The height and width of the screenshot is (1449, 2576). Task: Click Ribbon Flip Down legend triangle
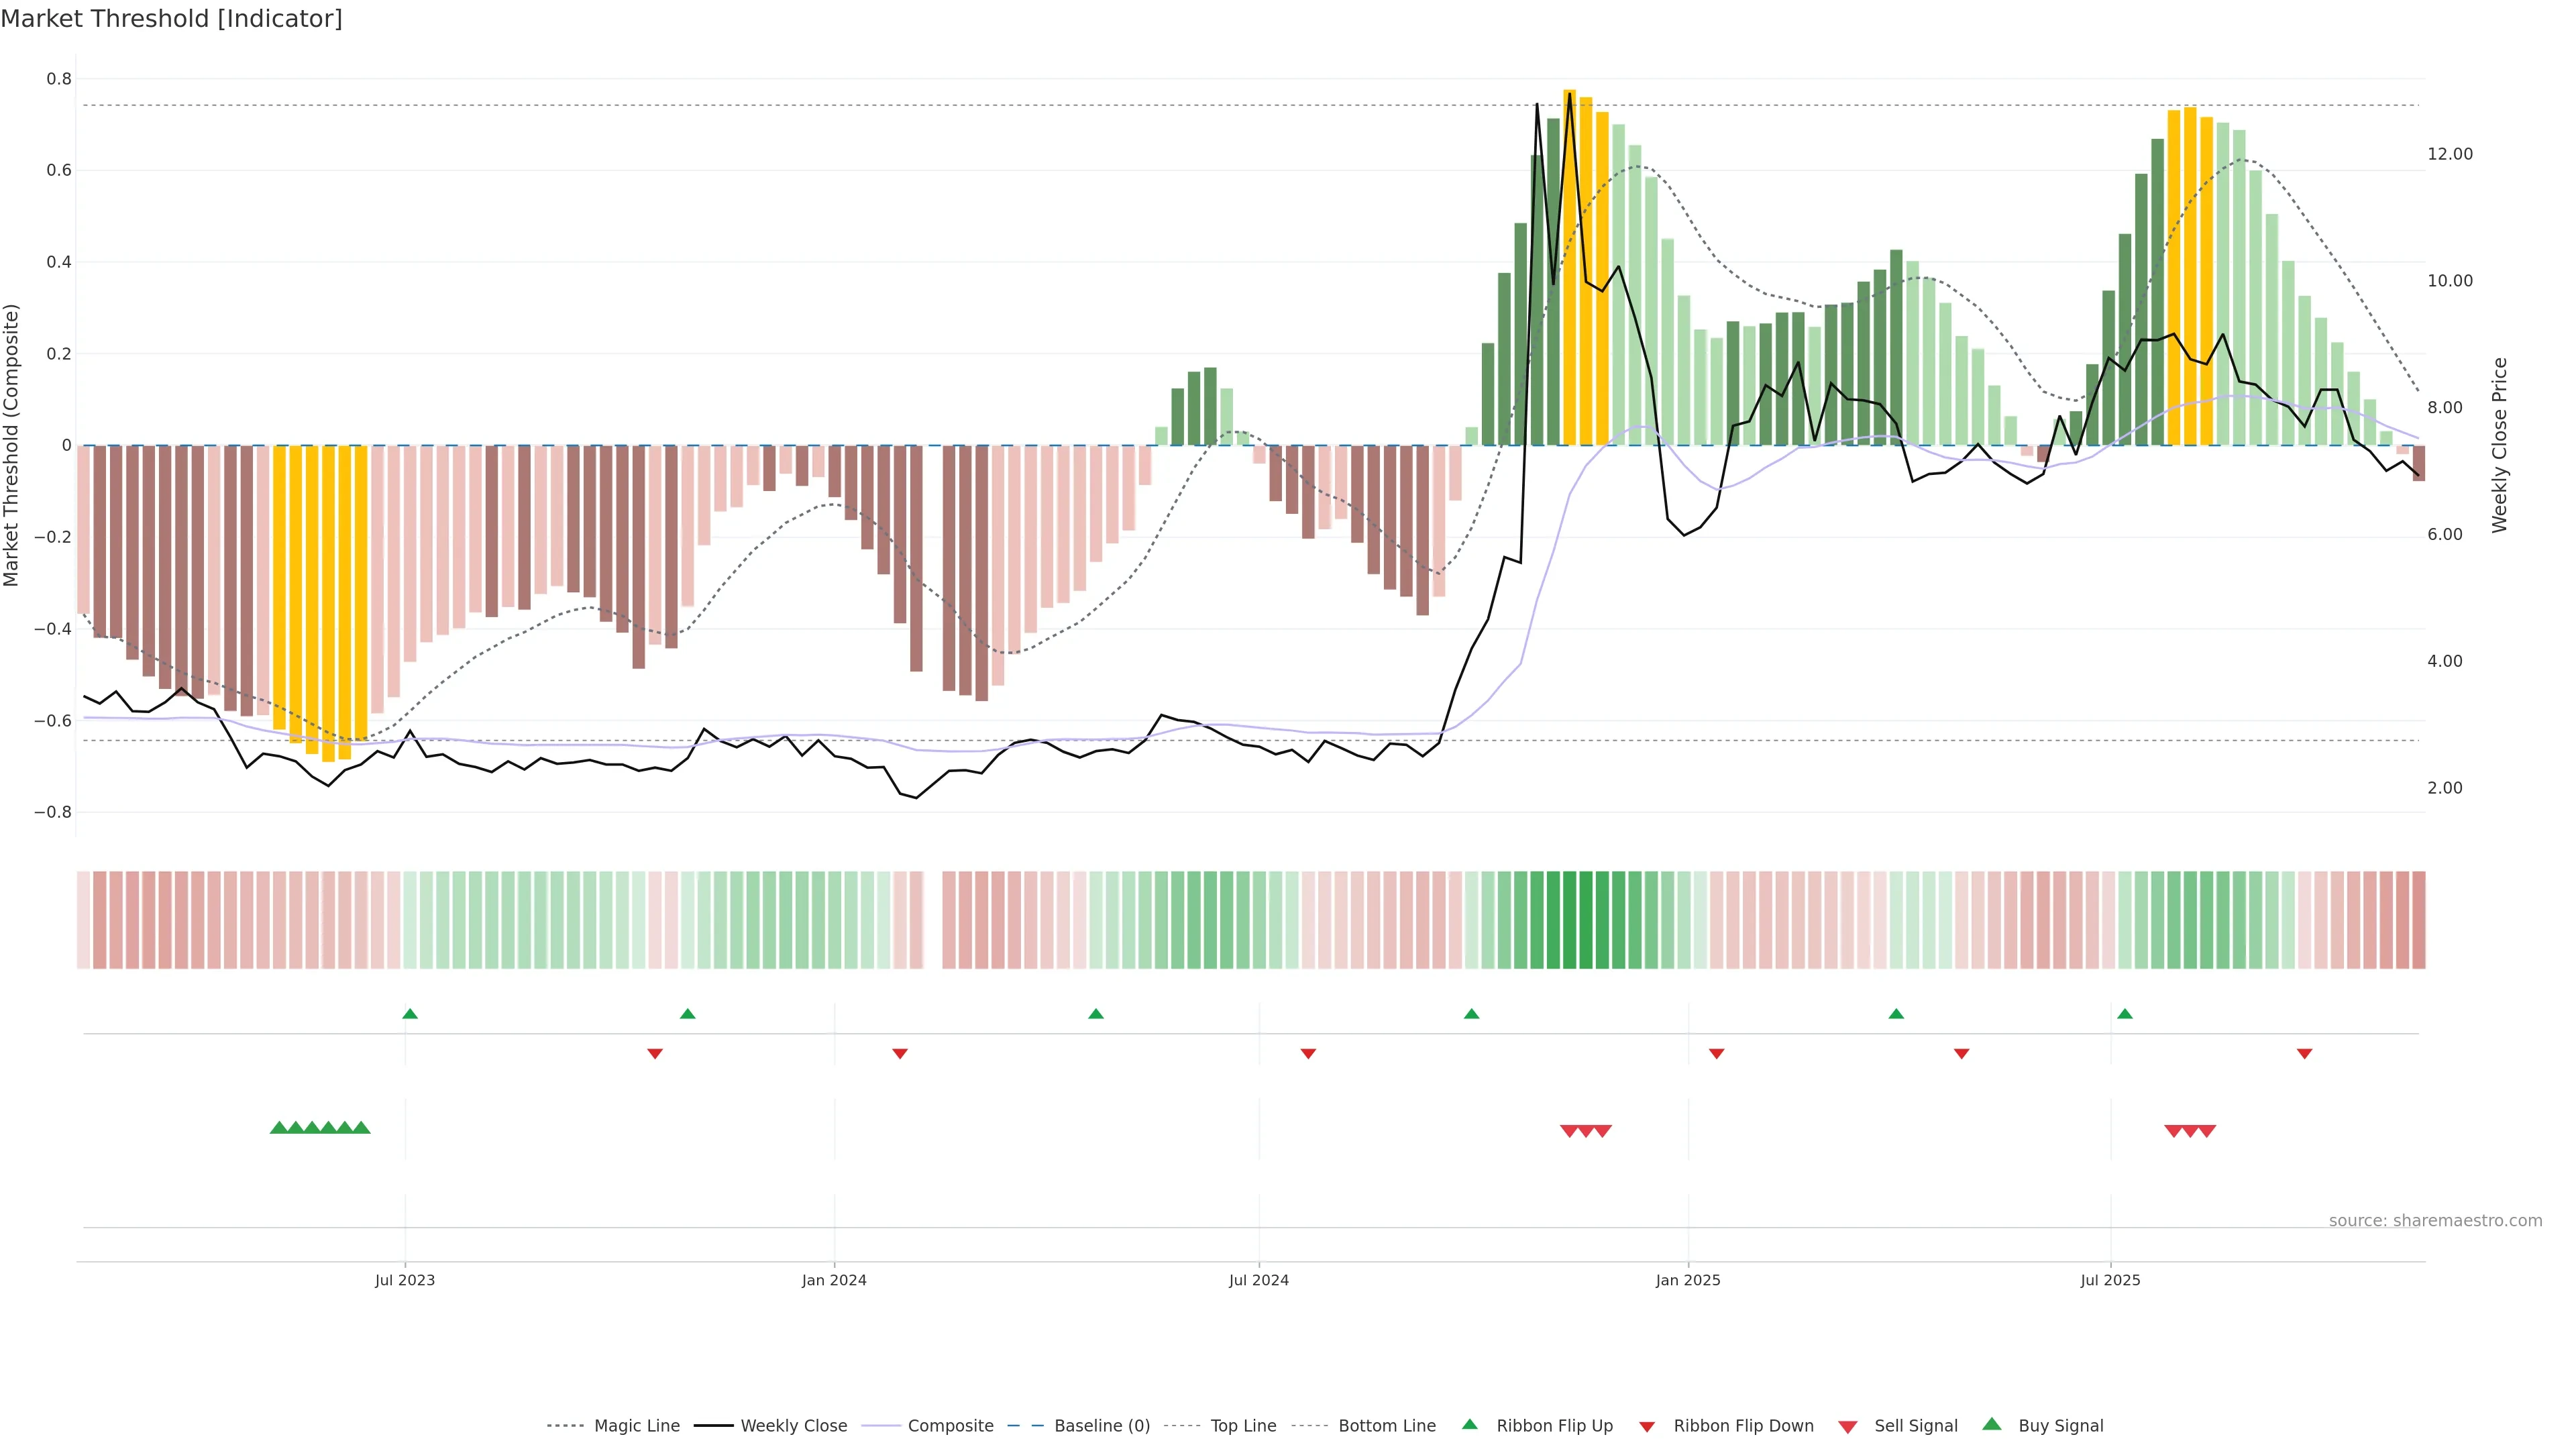(1647, 1427)
